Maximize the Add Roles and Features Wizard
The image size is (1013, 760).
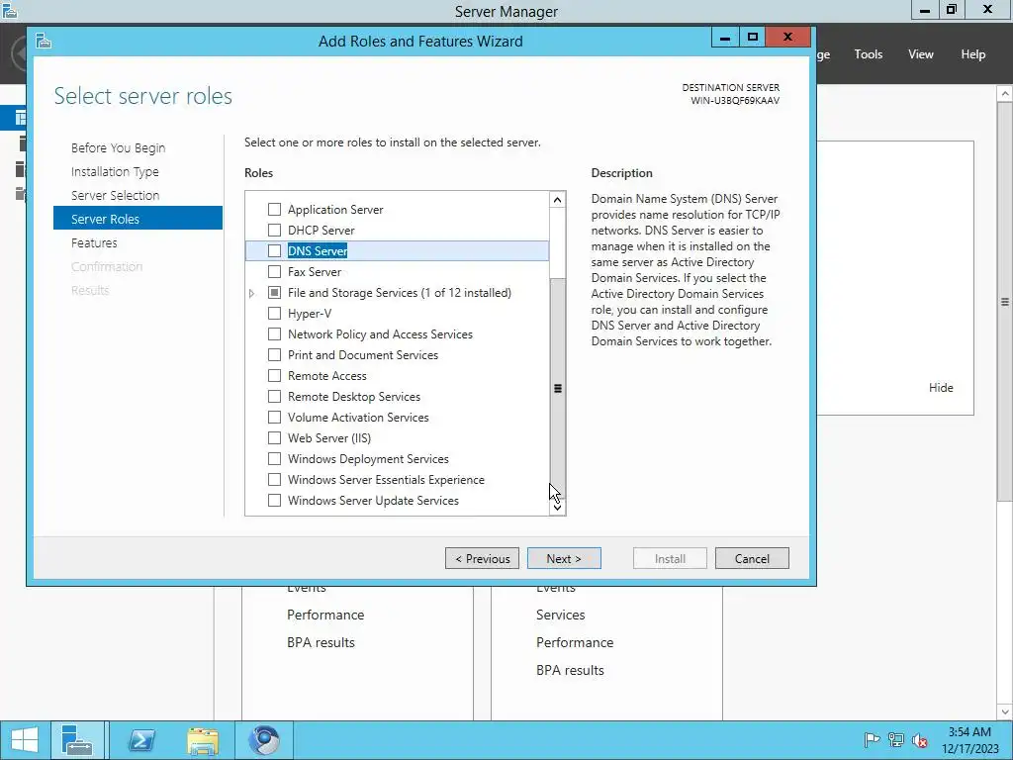(752, 37)
